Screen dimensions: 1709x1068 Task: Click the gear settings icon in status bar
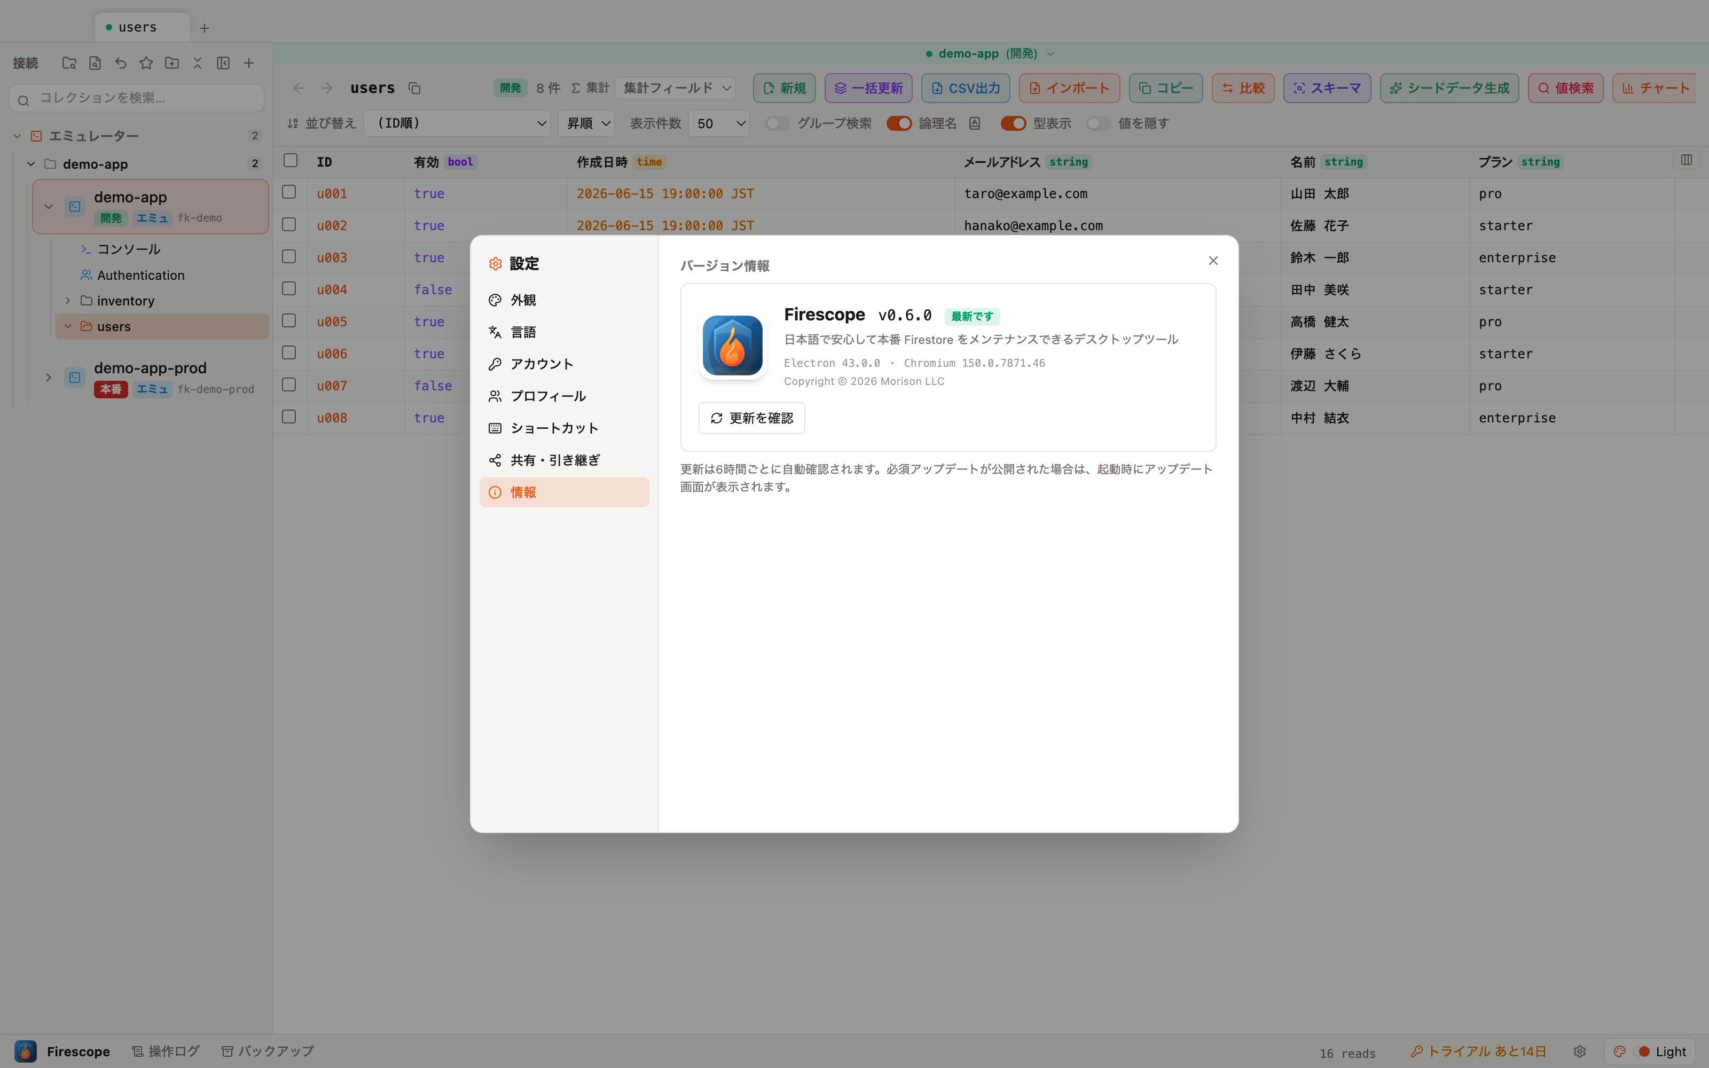tap(1580, 1051)
